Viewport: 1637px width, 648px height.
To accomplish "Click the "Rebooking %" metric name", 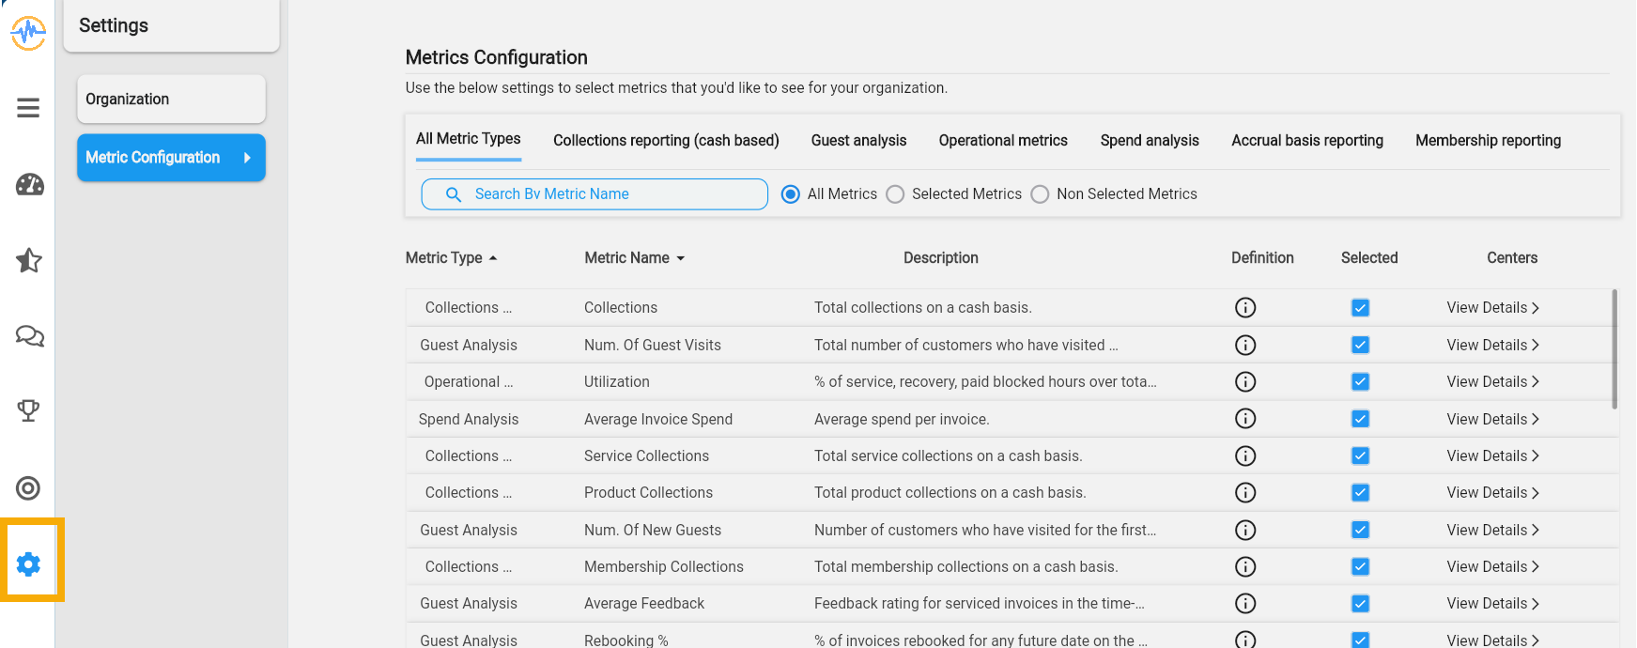I will [x=626, y=640].
